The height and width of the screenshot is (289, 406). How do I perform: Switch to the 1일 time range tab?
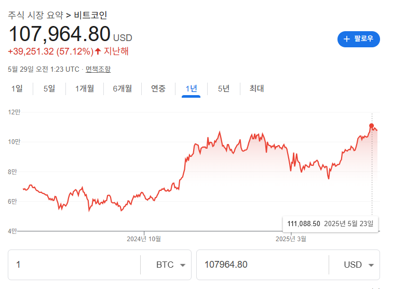[x=17, y=89]
